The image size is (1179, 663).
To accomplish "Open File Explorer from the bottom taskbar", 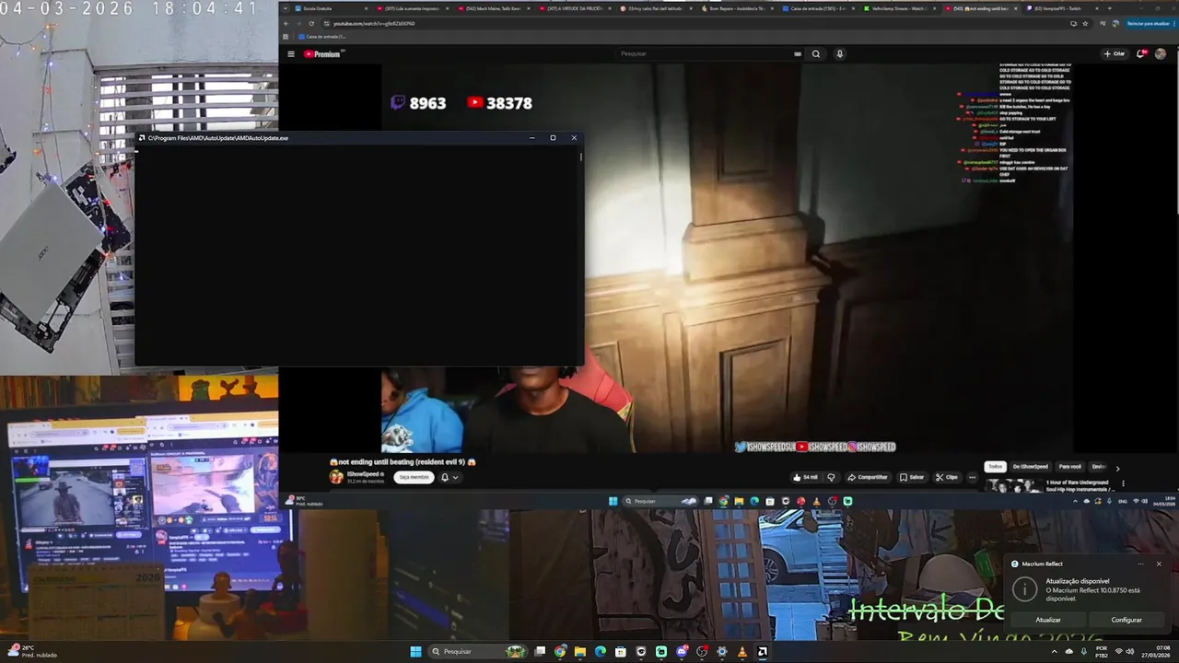I will click(580, 652).
